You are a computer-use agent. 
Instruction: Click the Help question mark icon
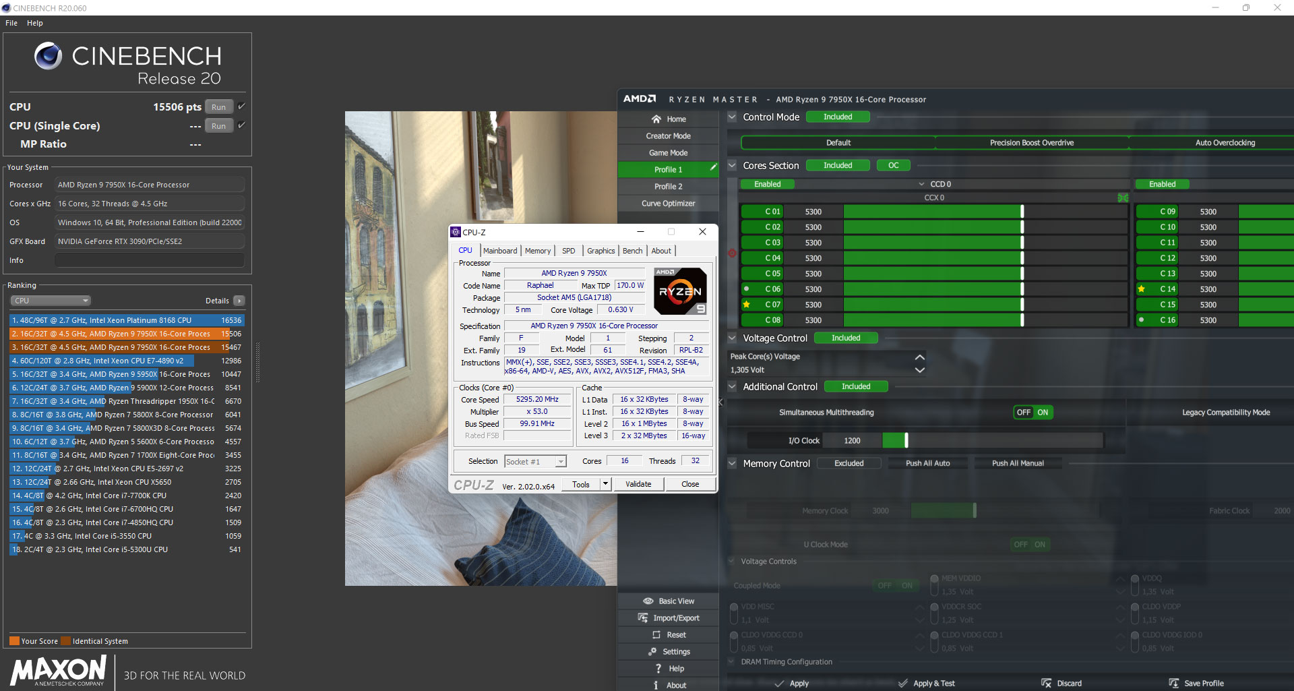coord(658,668)
